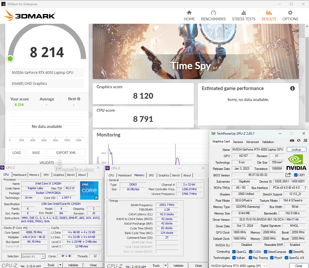This screenshot has width=309, height=268.
Task: Click the info icon next to Best
Action: click(79, 99)
